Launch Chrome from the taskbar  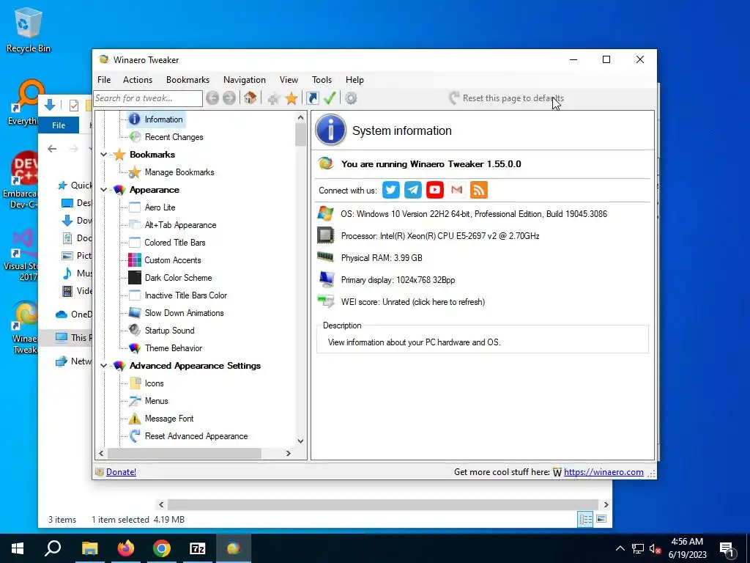click(x=162, y=548)
